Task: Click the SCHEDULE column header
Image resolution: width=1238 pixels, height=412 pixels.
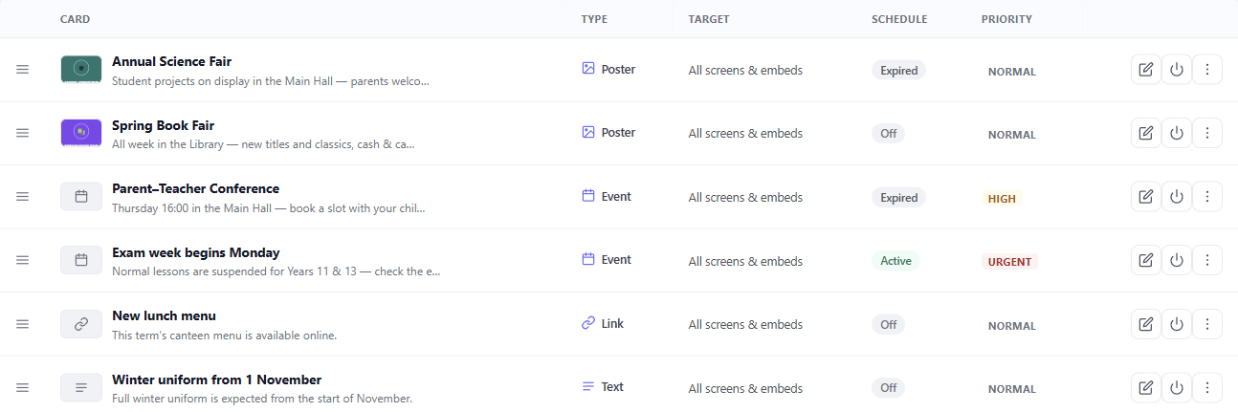Action: click(899, 19)
